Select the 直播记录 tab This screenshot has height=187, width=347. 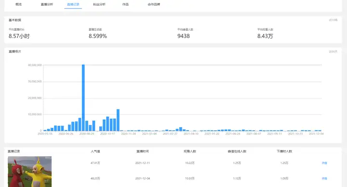[x=73, y=4]
